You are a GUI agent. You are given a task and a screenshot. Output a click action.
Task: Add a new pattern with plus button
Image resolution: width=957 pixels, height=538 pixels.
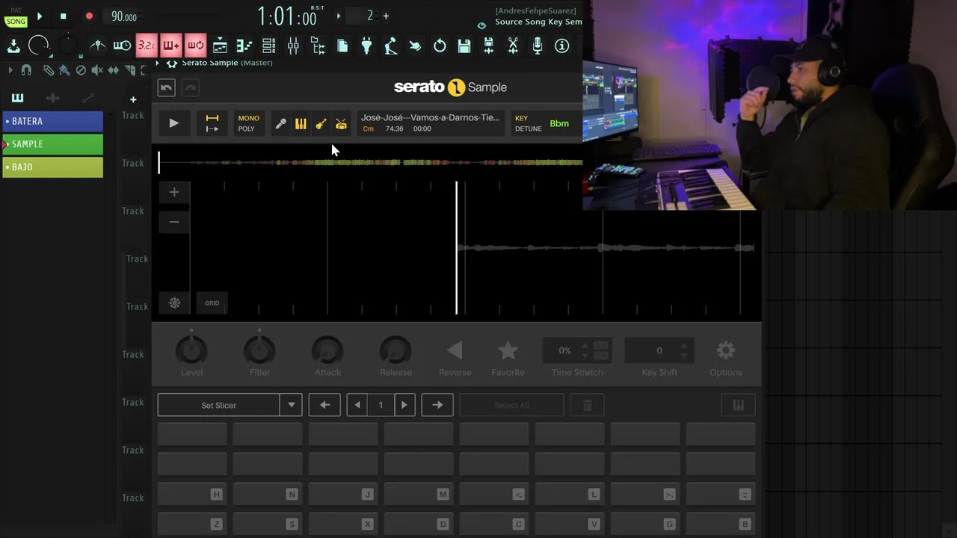click(386, 16)
